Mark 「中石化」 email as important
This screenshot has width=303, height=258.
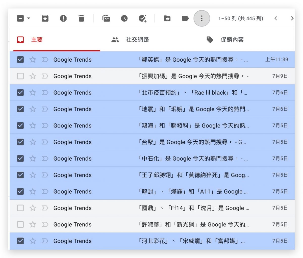[x=45, y=159]
